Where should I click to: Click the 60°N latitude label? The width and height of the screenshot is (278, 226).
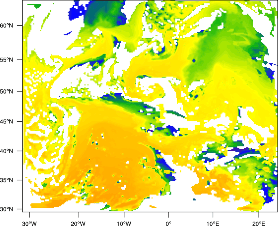tap(7, 25)
